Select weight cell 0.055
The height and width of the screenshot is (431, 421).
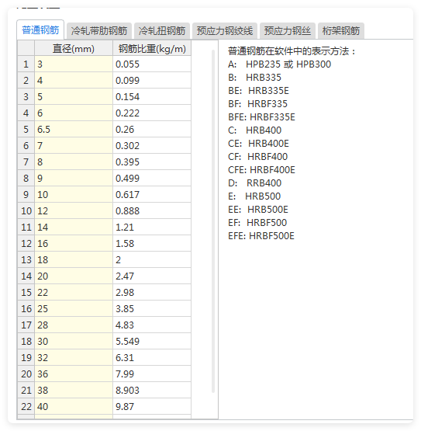click(152, 64)
